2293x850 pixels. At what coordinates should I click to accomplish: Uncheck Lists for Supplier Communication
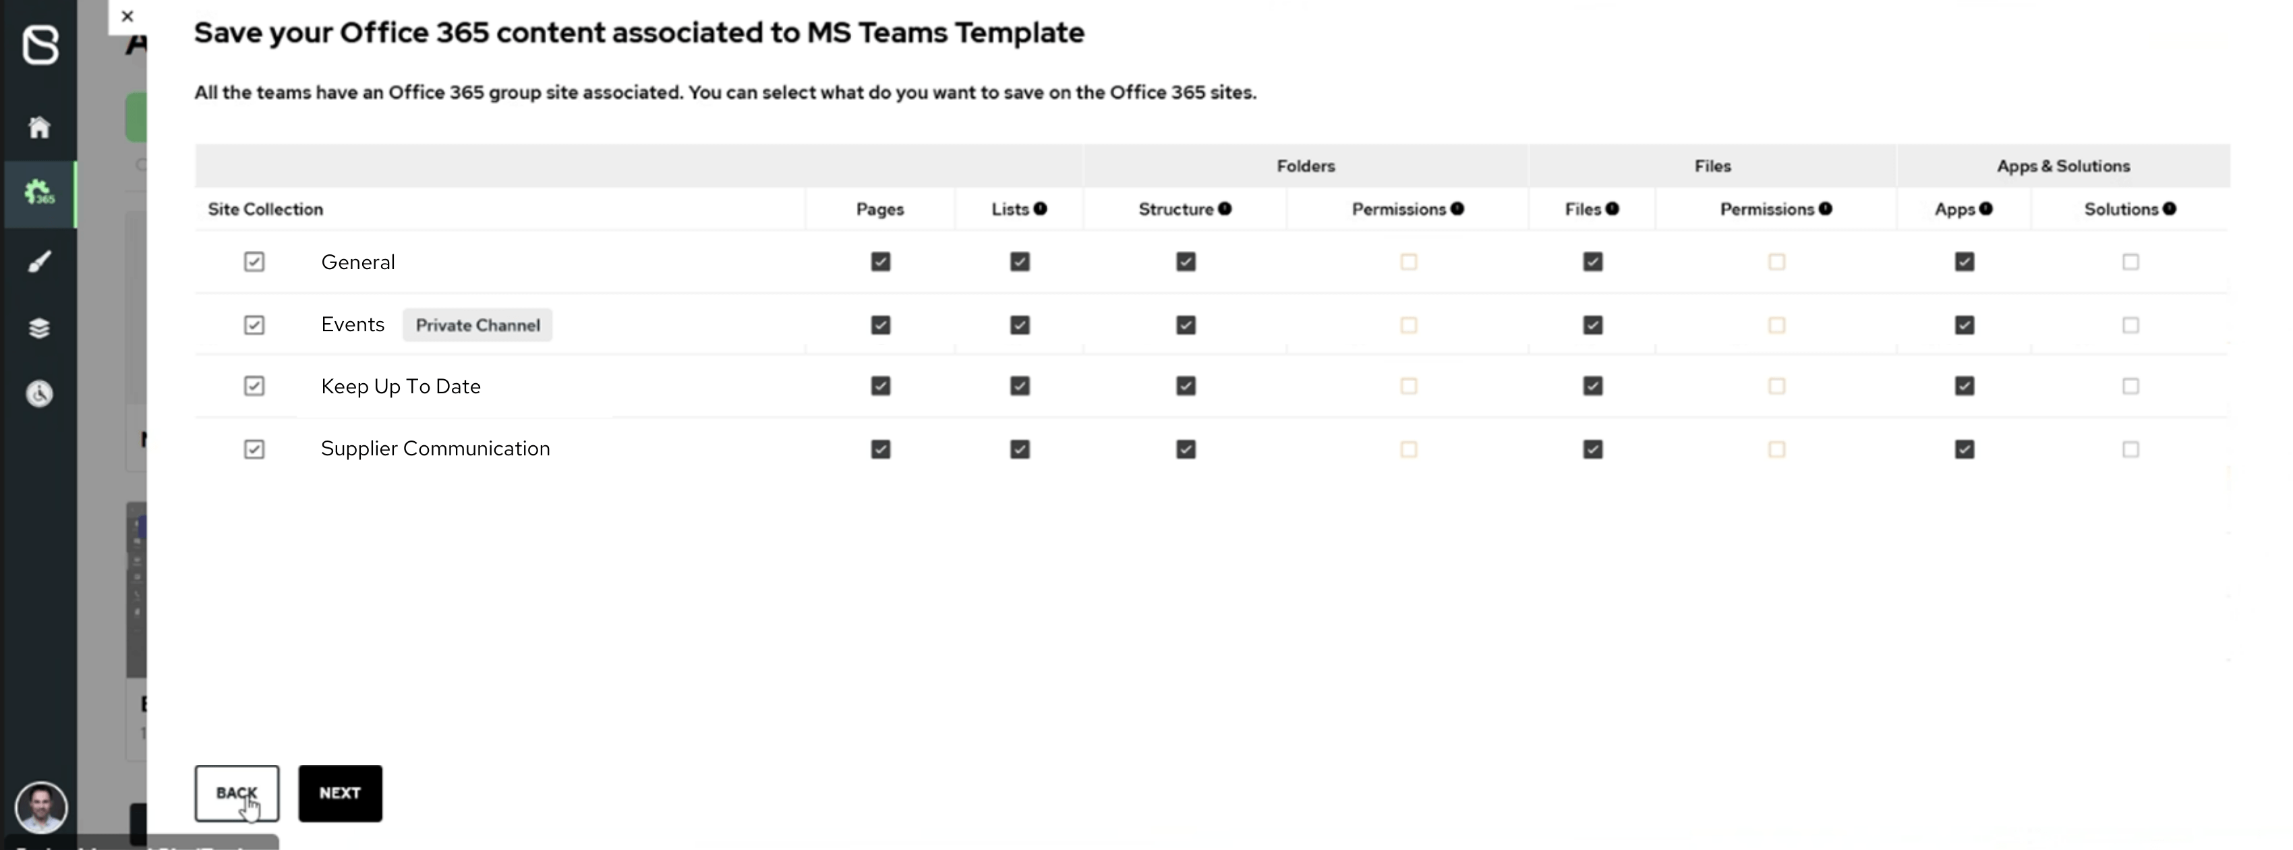pyautogui.click(x=1020, y=449)
